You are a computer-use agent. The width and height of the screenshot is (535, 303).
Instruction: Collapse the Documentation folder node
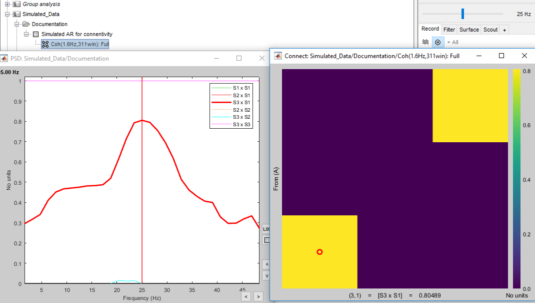[x=17, y=24]
